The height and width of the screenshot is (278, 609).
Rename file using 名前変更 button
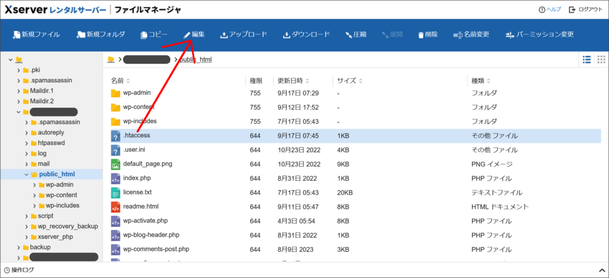(470, 34)
